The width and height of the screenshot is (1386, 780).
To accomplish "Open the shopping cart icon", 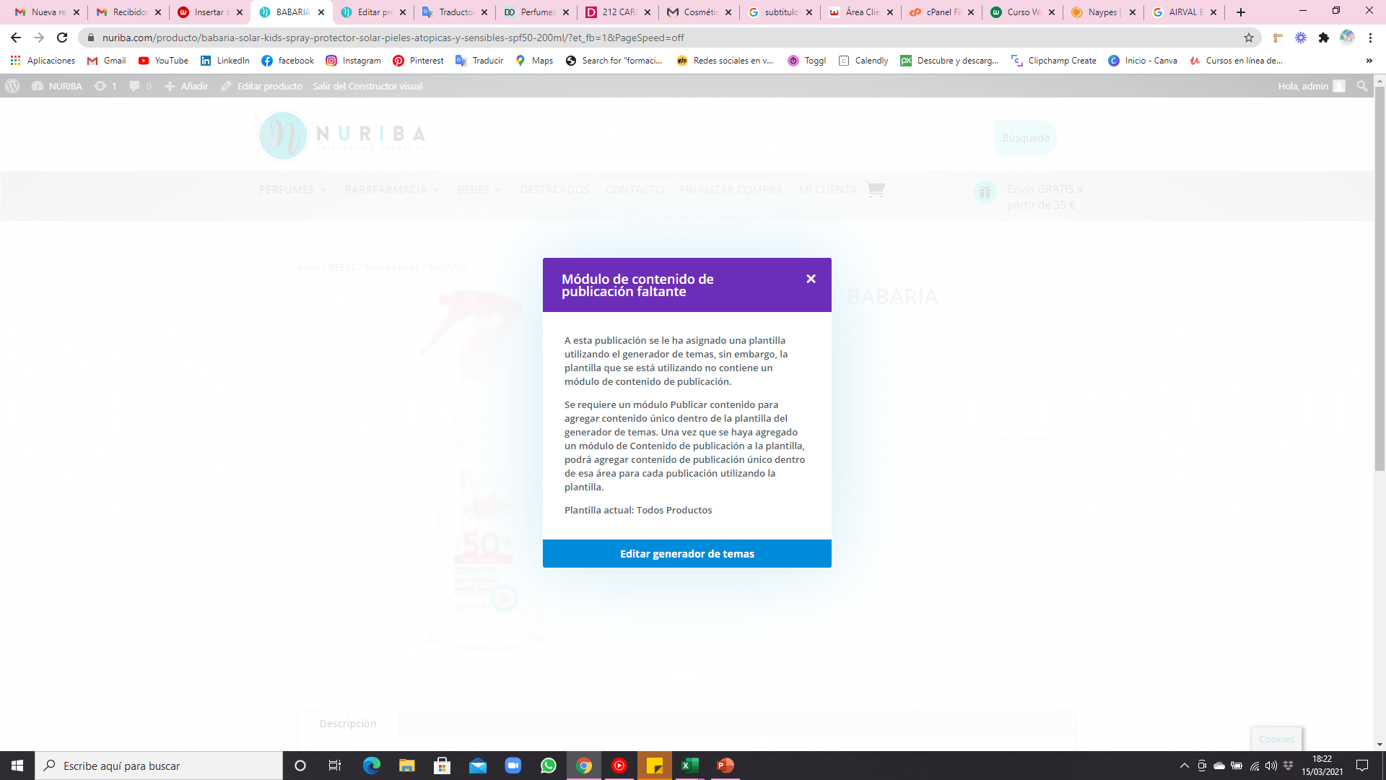I will (876, 189).
